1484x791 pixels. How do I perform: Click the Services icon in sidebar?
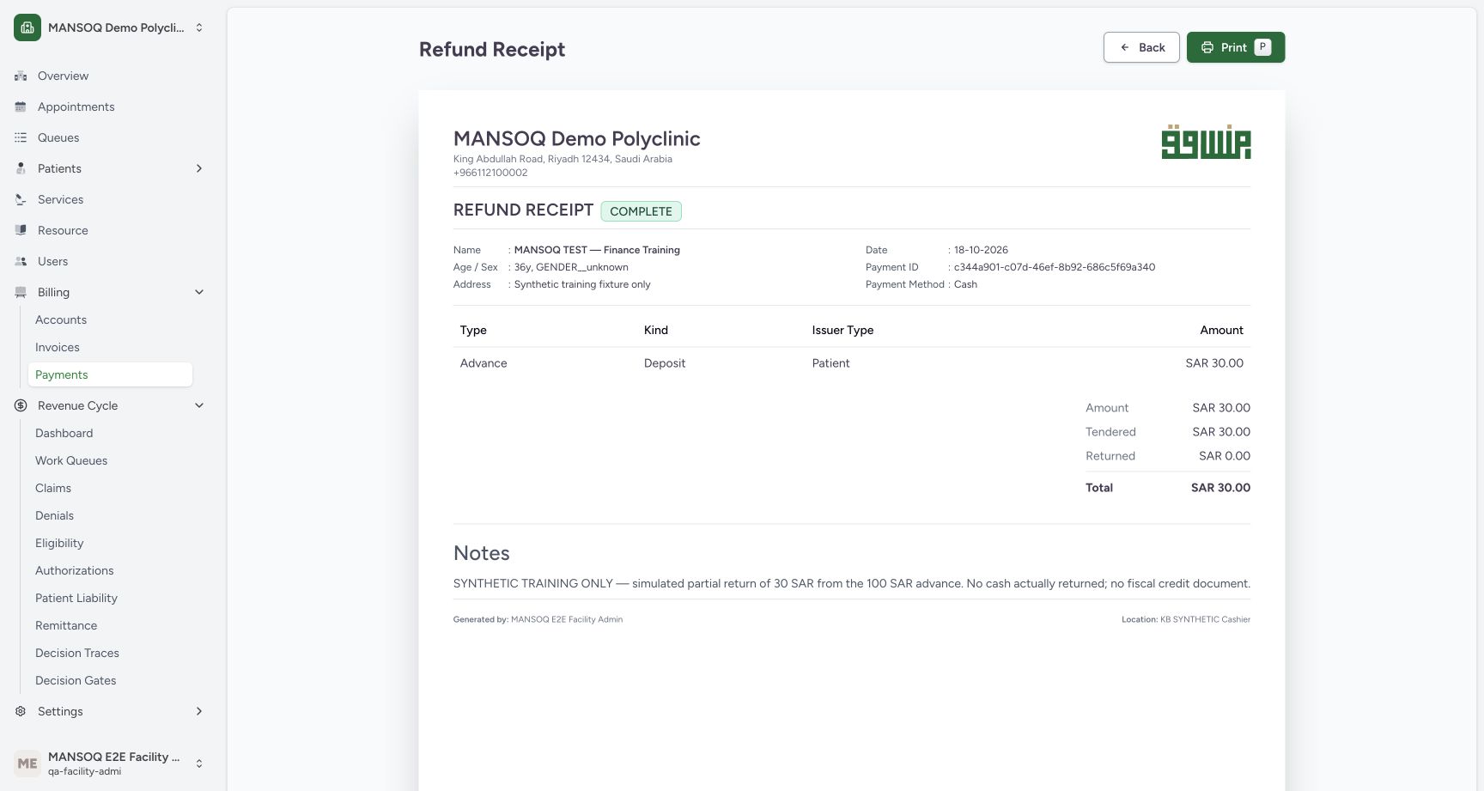[x=21, y=199]
